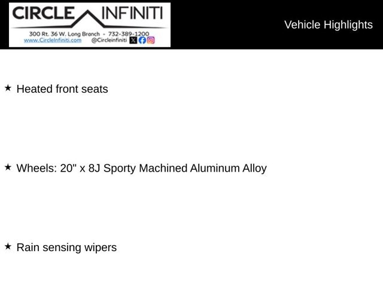Click the star bullet beside Heated front seats
Viewport: 383px width, 287px height.
pos(8,88)
